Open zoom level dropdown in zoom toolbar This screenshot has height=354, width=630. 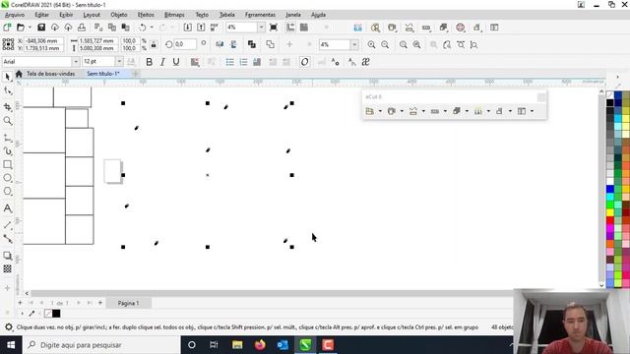[x=354, y=44]
